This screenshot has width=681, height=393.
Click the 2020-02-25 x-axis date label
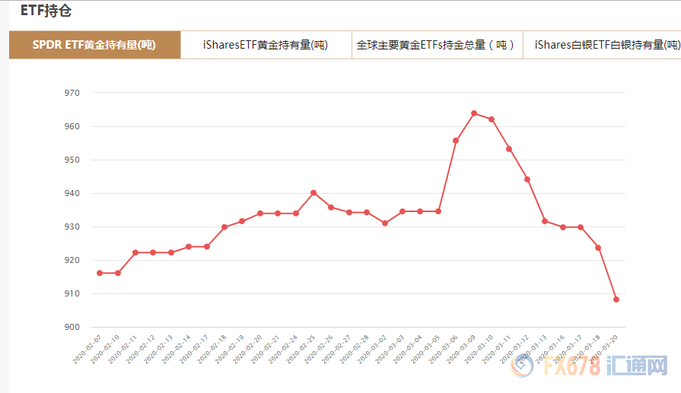(x=301, y=349)
